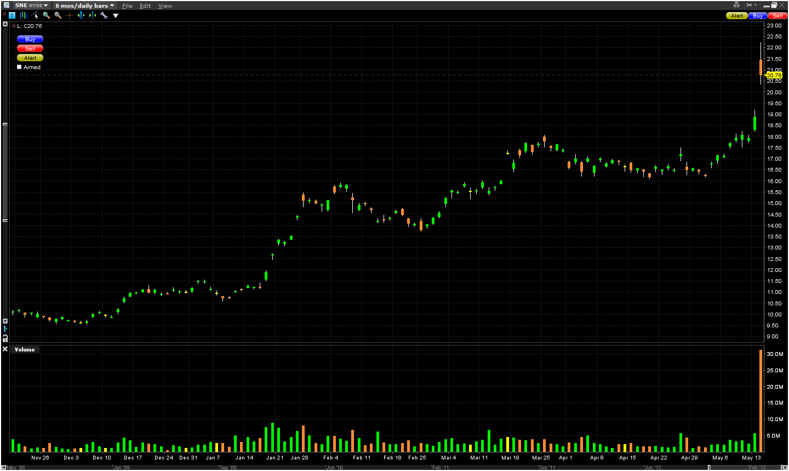
Task: Open the File menu
Action: click(x=127, y=6)
